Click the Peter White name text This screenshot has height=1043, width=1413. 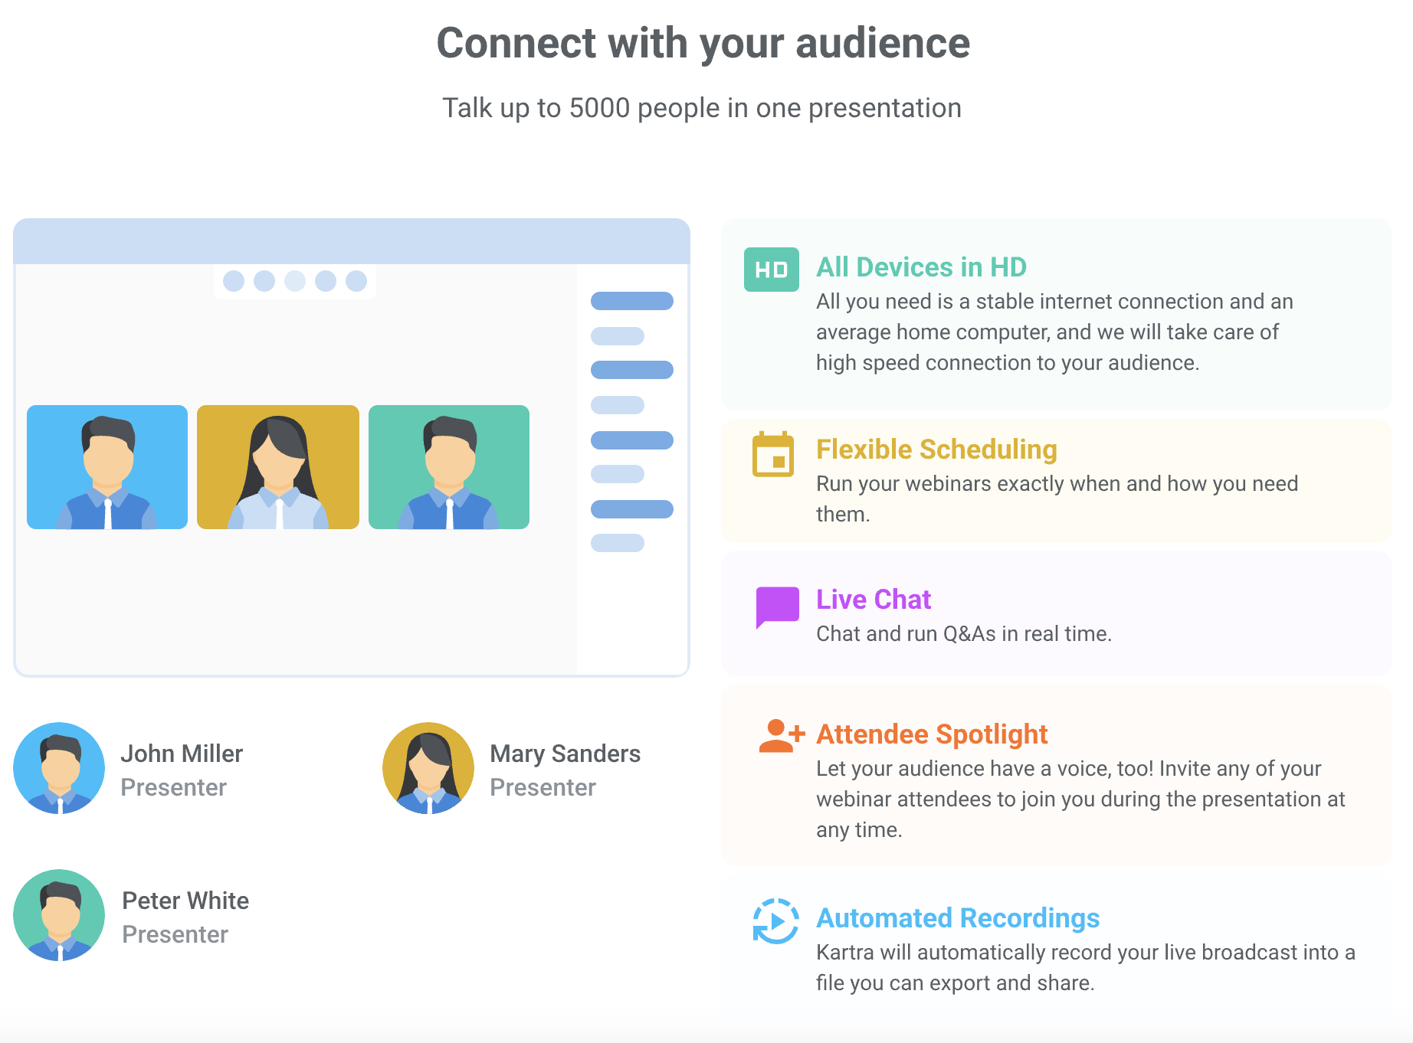(185, 901)
